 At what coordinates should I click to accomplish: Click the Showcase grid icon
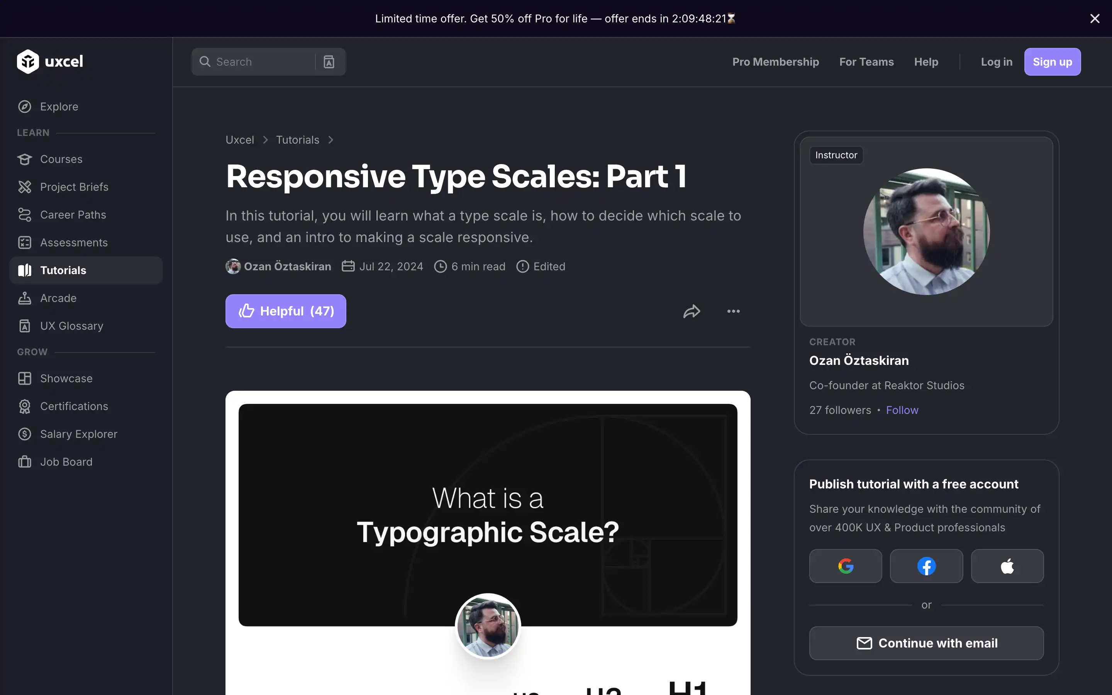25,378
